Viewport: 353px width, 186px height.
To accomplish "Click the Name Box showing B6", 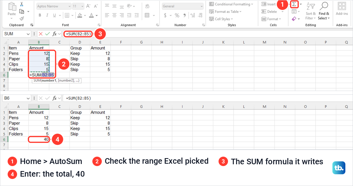I will [17, 98].
